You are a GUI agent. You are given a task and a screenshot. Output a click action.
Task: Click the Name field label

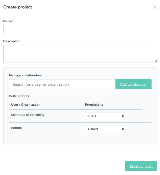[x=8, y=21]
